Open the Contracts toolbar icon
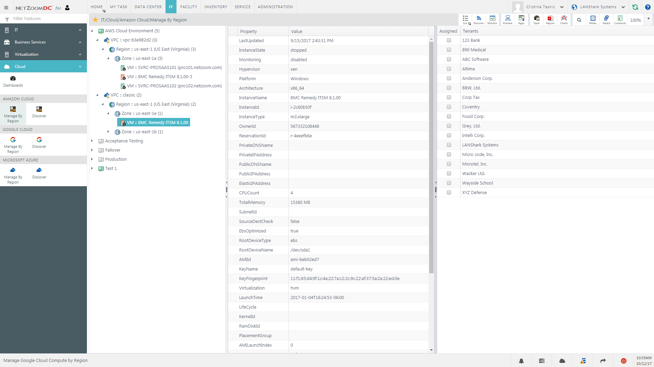Screen dimensions: 654x367 [x=620, y=20]
